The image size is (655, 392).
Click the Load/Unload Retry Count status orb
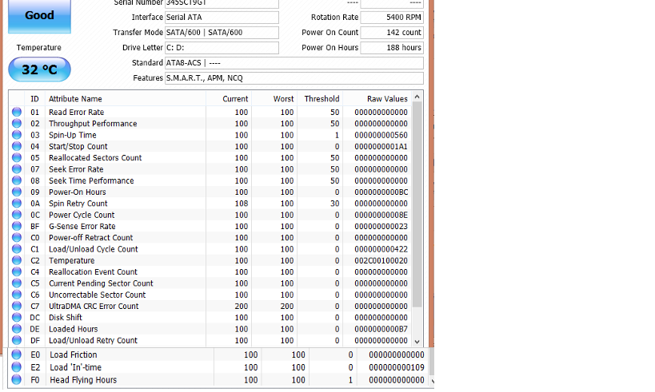pos(17,340)
